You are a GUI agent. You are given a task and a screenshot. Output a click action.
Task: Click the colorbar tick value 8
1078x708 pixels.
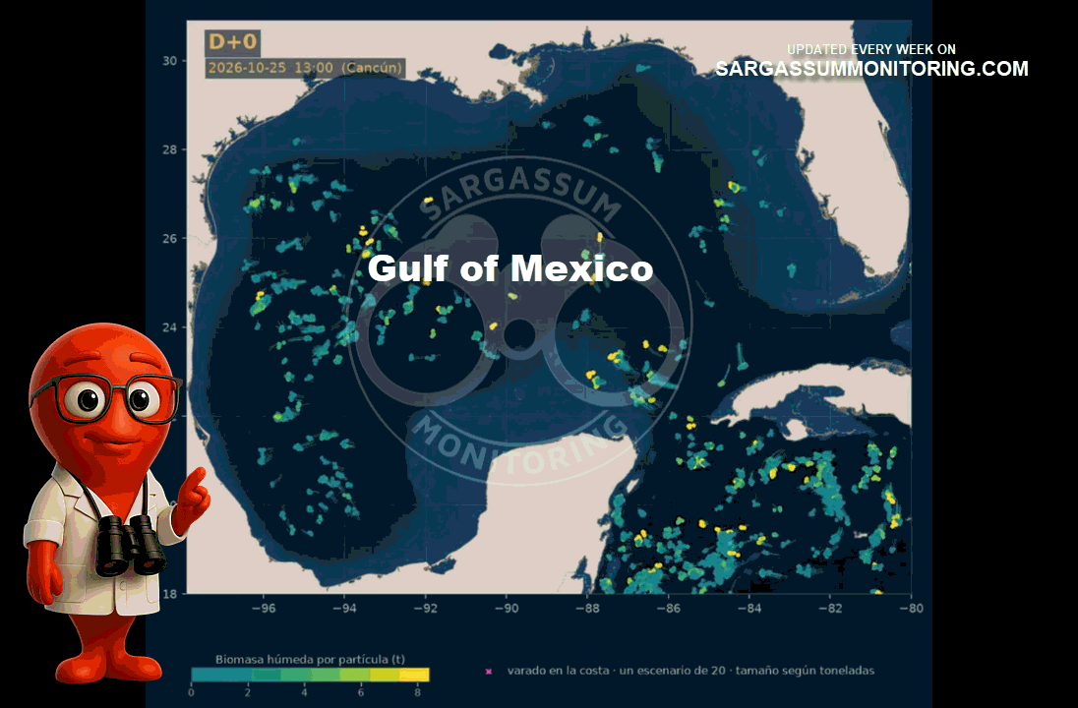tap(417, 692)
